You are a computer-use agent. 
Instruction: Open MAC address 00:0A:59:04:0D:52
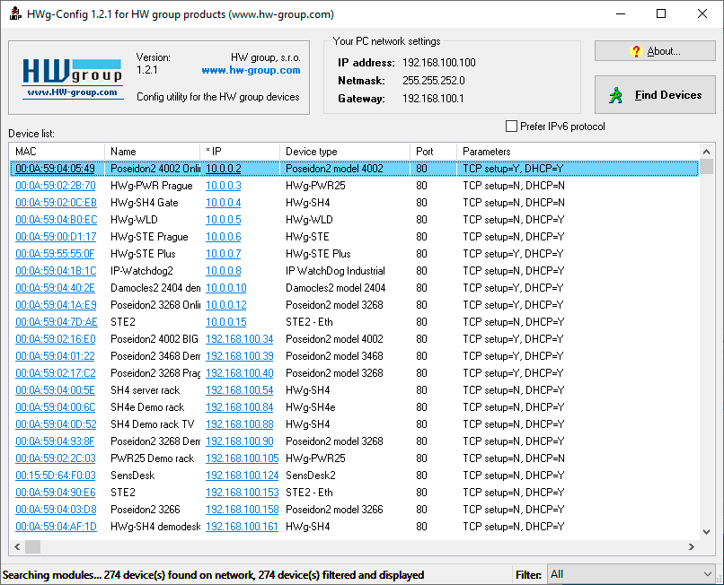(x=56, y=425)
